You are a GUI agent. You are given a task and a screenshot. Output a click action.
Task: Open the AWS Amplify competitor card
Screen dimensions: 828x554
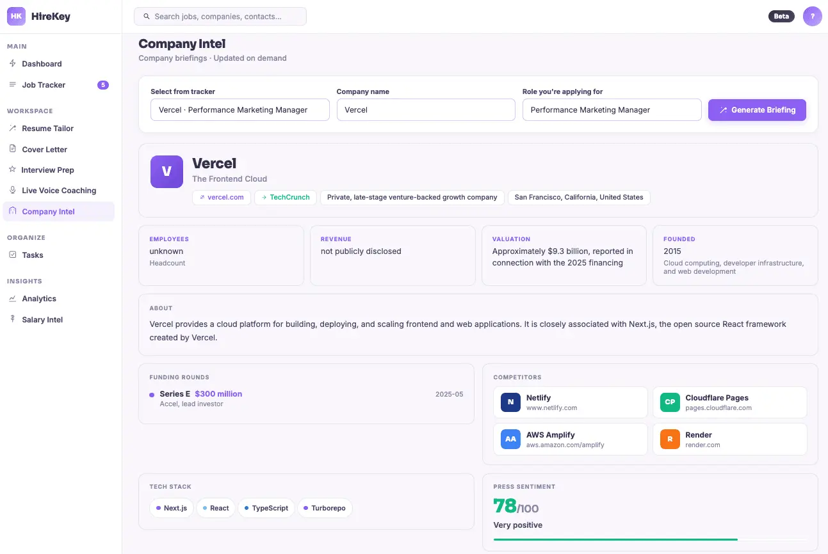(x=571, y=439)
